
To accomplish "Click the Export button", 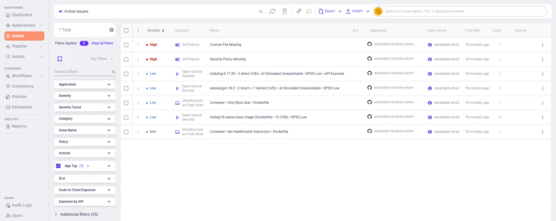I will pyautogui.click(x=327, y=11).
